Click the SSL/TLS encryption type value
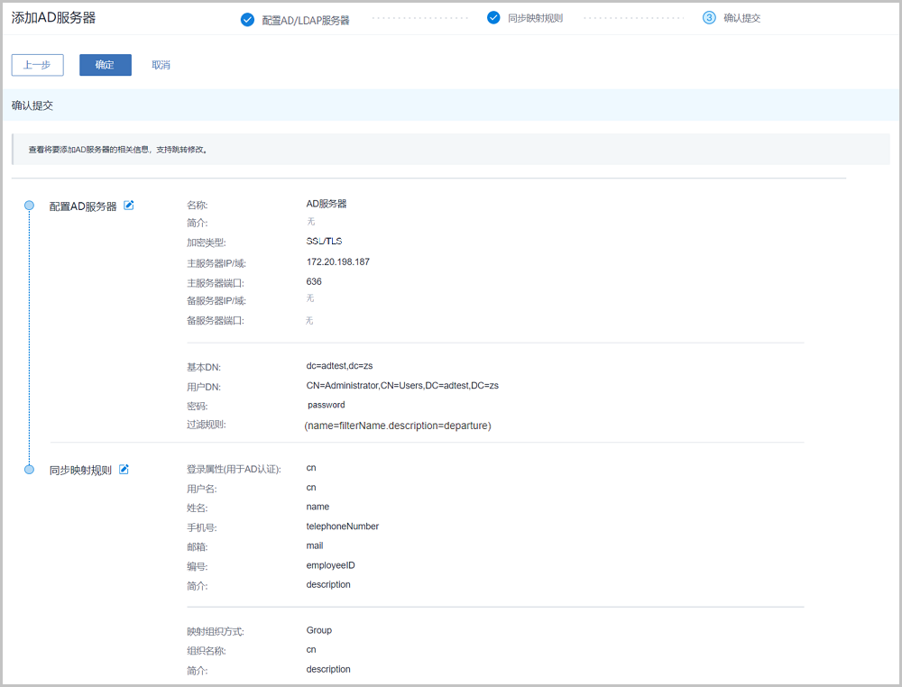Image resolution: width=902 pixels, height=687 pixels. pos(324,242)
